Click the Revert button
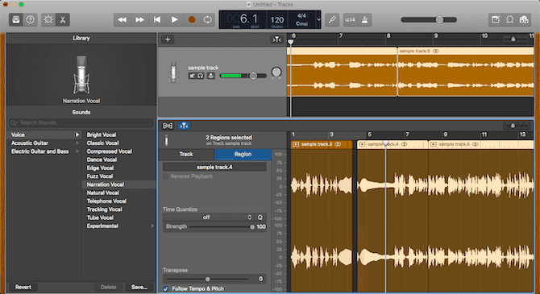Screen dimensions: 540x294 [23, 287]
